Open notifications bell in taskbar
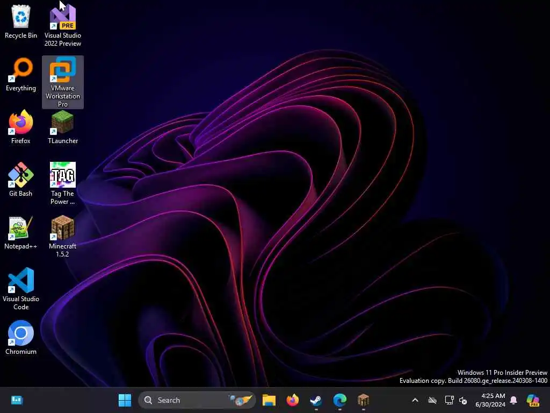550x413 pixels. pyautogui.click(x=513, y=400)
